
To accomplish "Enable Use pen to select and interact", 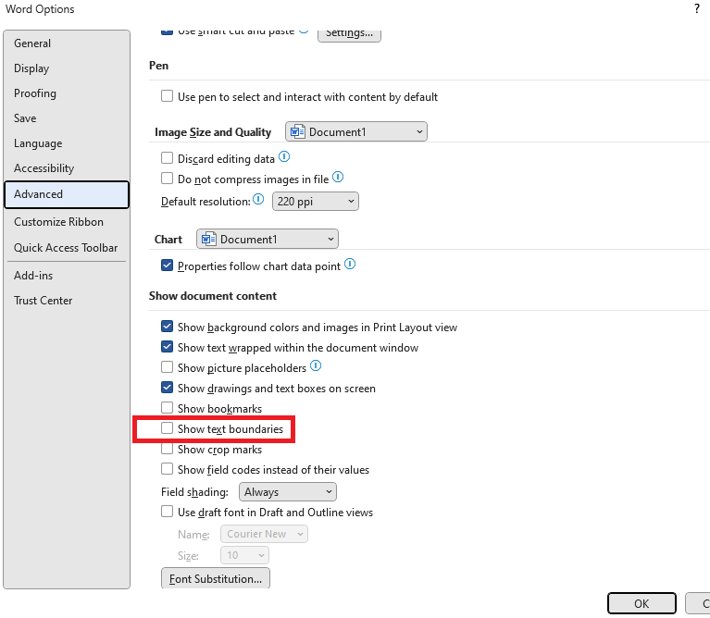I will 167,96.
